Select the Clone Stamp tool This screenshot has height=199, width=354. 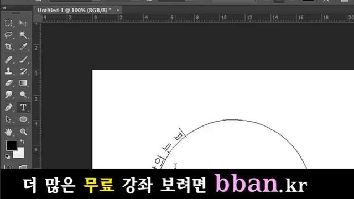[x=9, y=71]
